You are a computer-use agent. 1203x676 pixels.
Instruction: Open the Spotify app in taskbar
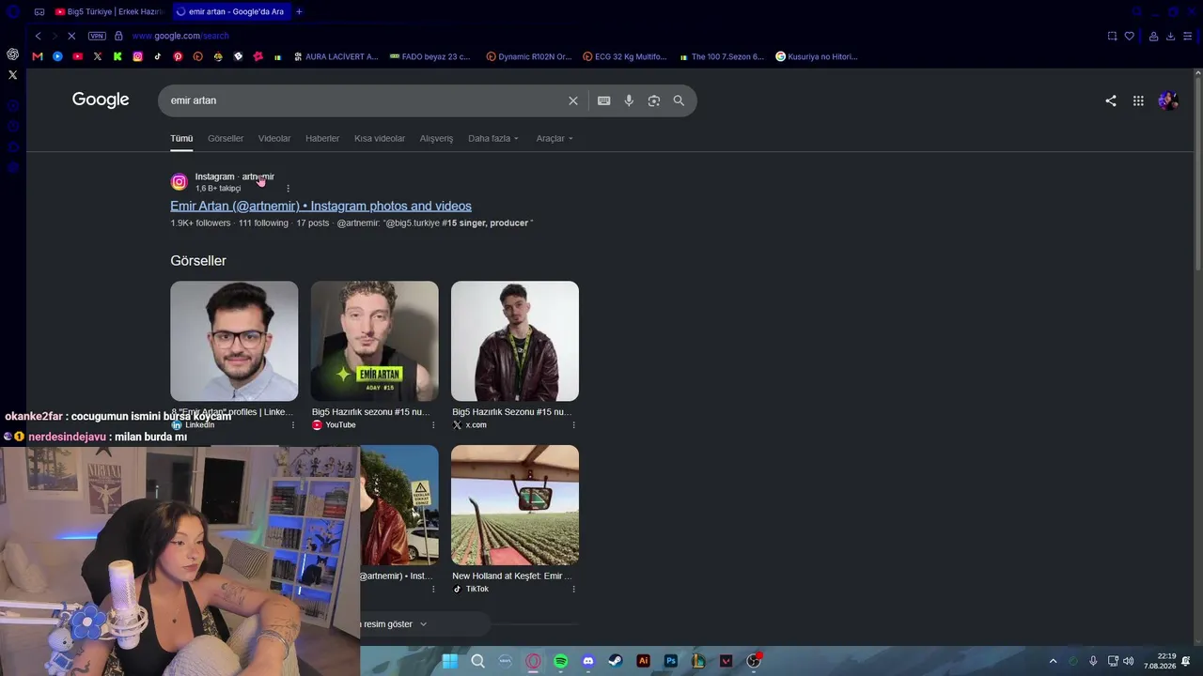pyautogui.click(x=561, y=661)
